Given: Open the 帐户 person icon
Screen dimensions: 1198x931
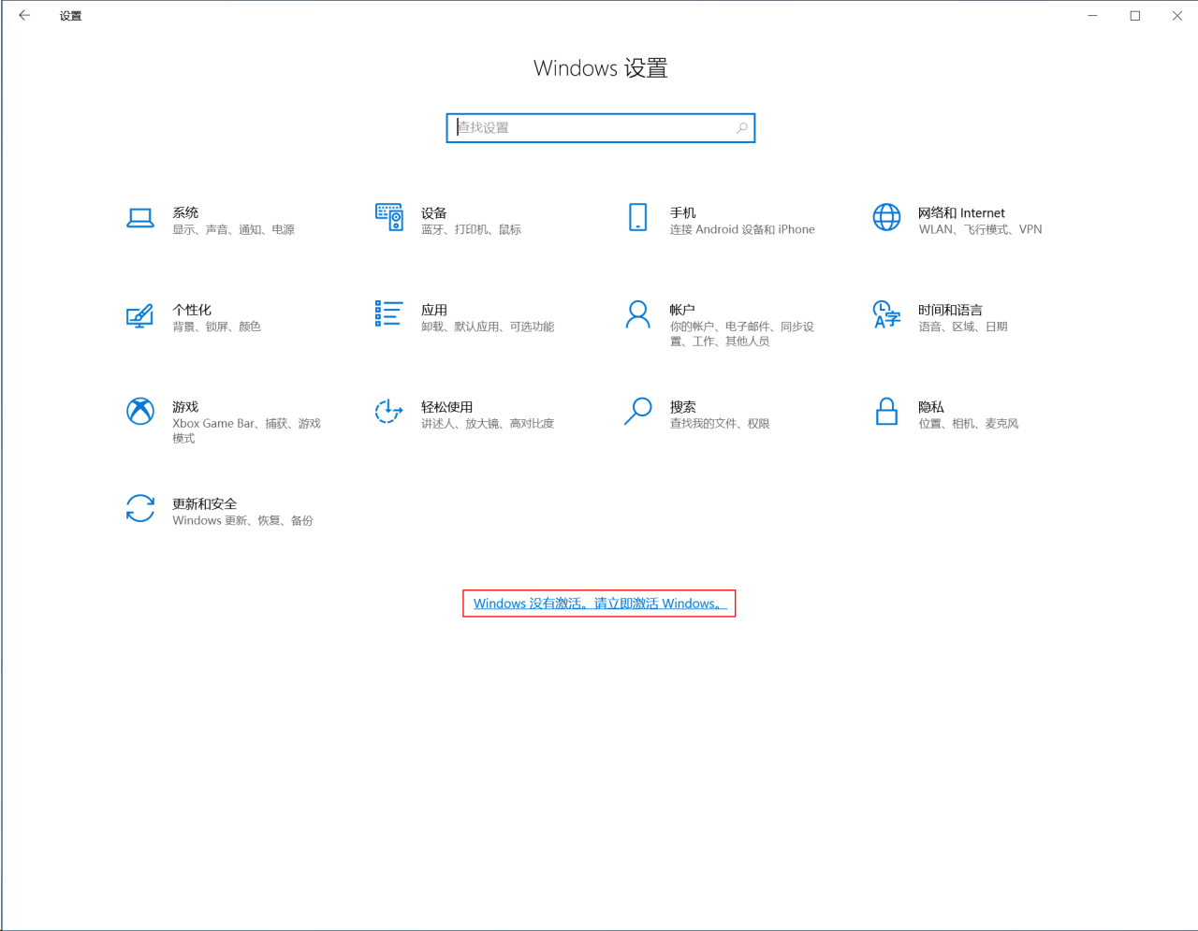Looking at the screenshot, I should [x=637, y=314].
